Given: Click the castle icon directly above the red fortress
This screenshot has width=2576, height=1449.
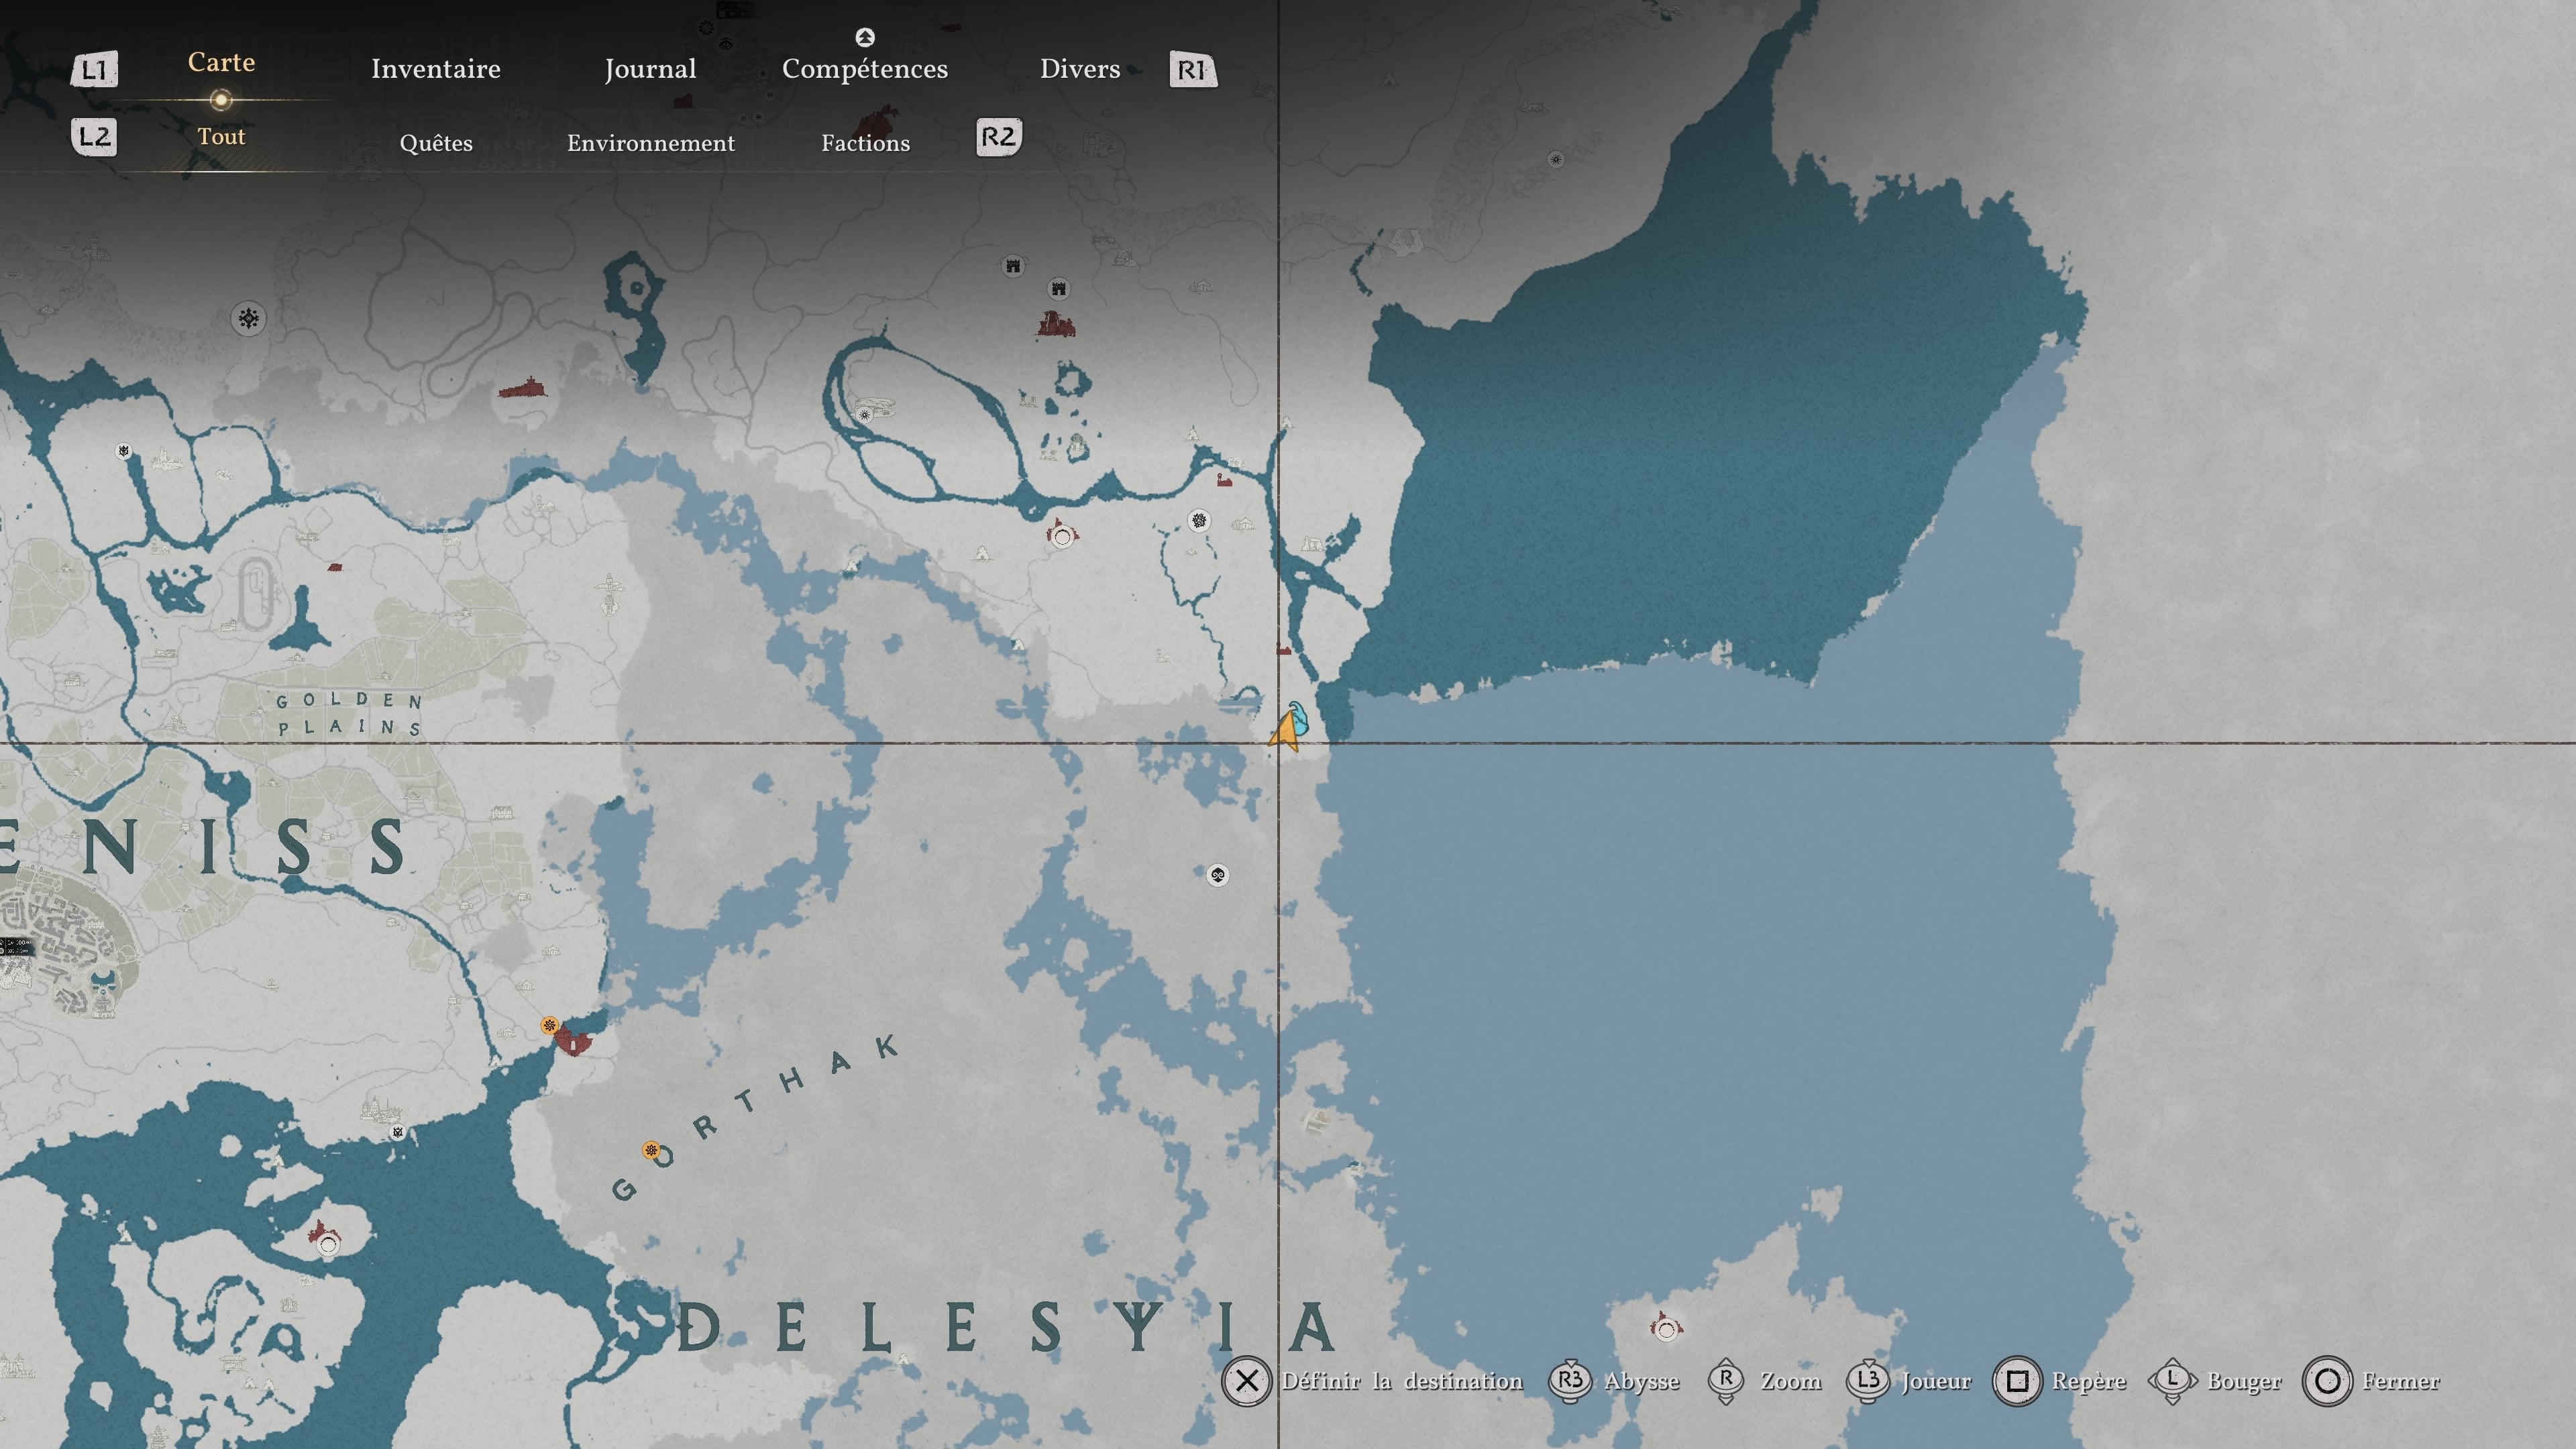Looking at the screenshot, I should click(x=1059, y=289).
